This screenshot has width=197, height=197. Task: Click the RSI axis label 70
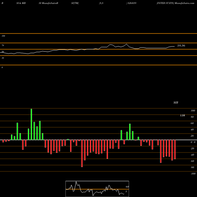coord(3,45)
